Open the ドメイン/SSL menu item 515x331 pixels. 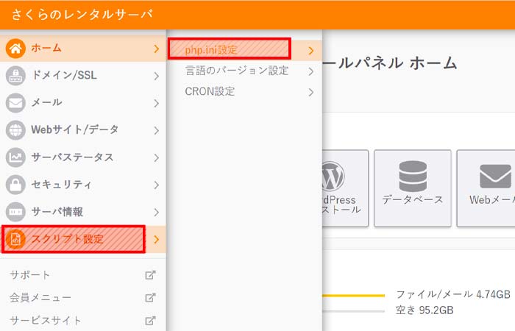click(82, 76)
